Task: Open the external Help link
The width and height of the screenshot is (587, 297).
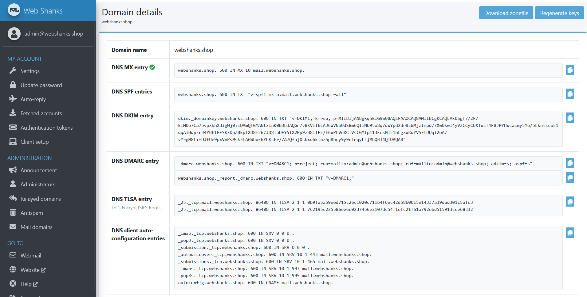Action: (x=29, y=284)
